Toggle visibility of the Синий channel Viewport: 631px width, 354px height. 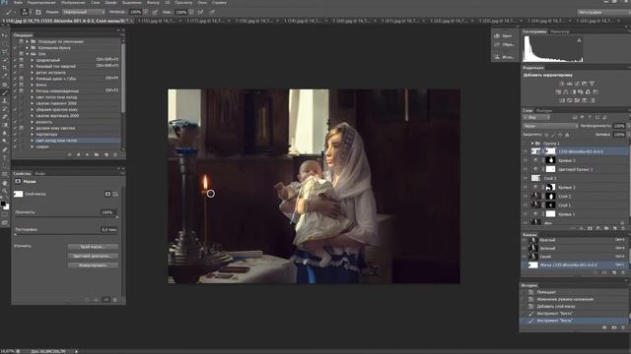point(525,256)
